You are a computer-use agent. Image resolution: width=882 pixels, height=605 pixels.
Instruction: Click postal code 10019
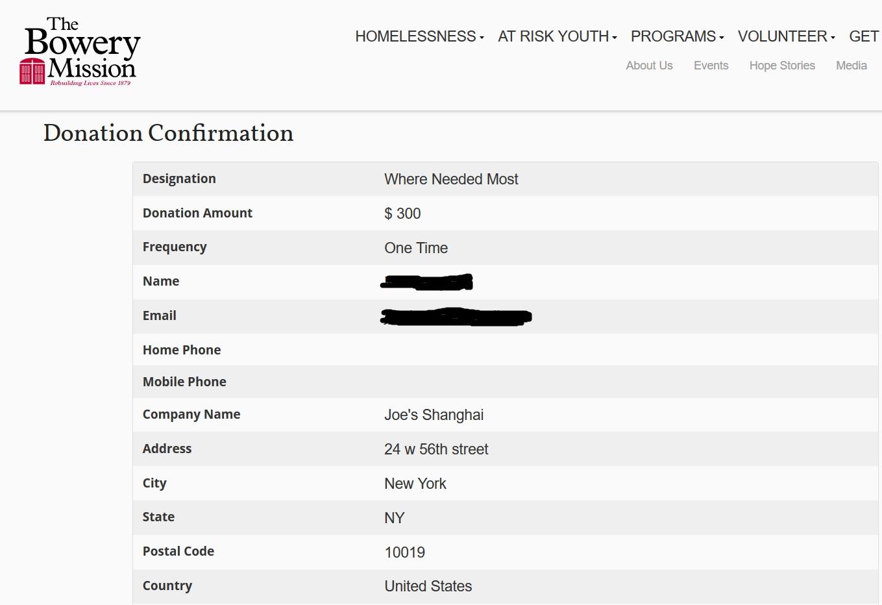click(x=405, y=552)
